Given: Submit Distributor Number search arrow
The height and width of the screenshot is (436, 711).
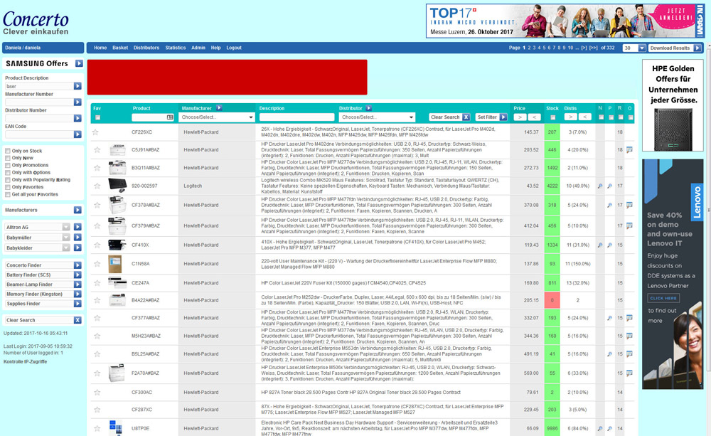Looking at the screenshot, I should pos(77,118).
